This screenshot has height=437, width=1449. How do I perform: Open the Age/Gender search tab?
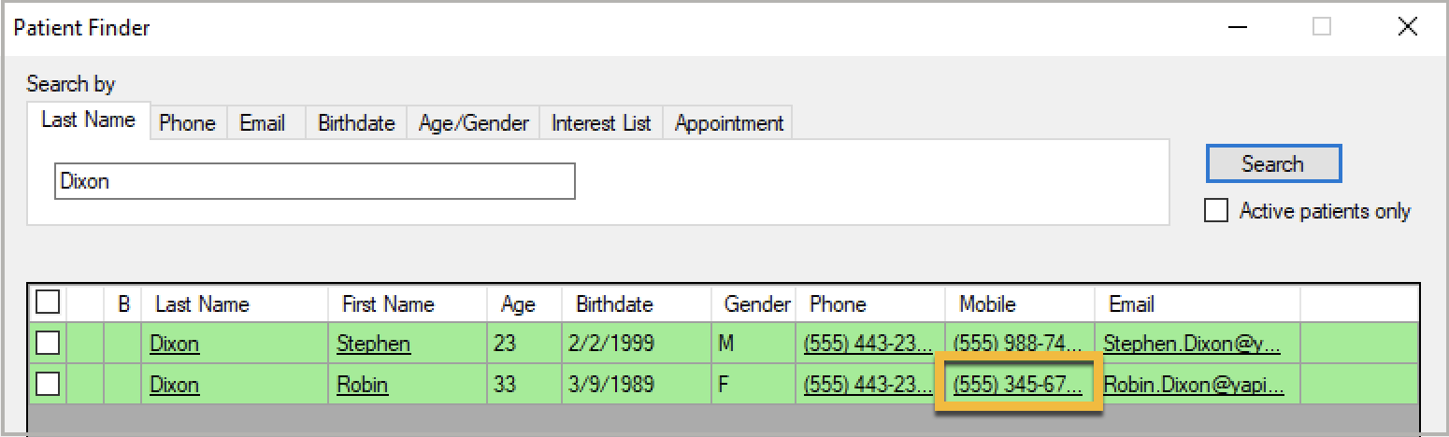coord(473,123)
